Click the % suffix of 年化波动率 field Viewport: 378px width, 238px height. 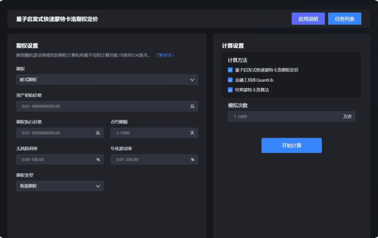tap(192, 160)
